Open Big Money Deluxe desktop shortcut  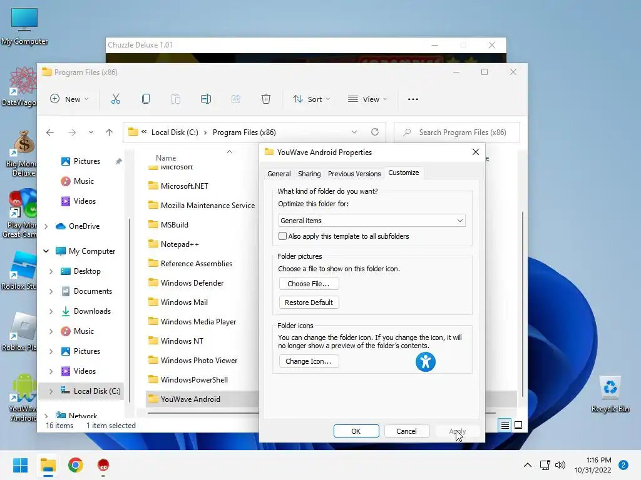[23, 153]
